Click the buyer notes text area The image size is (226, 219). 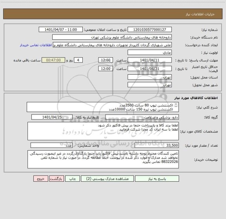[103, 159]
